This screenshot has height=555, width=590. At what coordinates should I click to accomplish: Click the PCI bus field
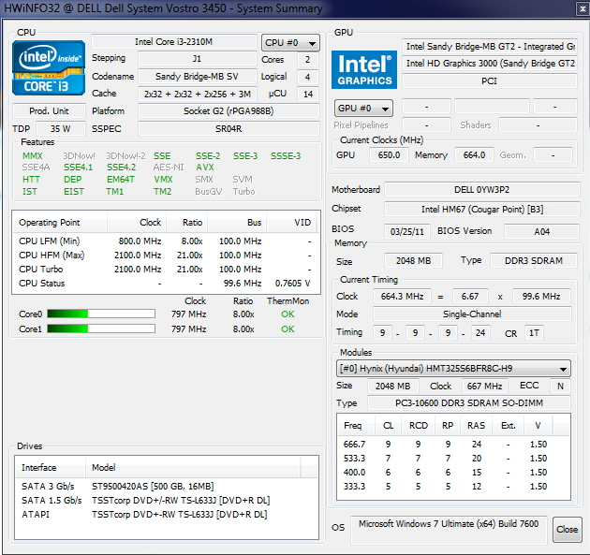[x=490, y=80]
